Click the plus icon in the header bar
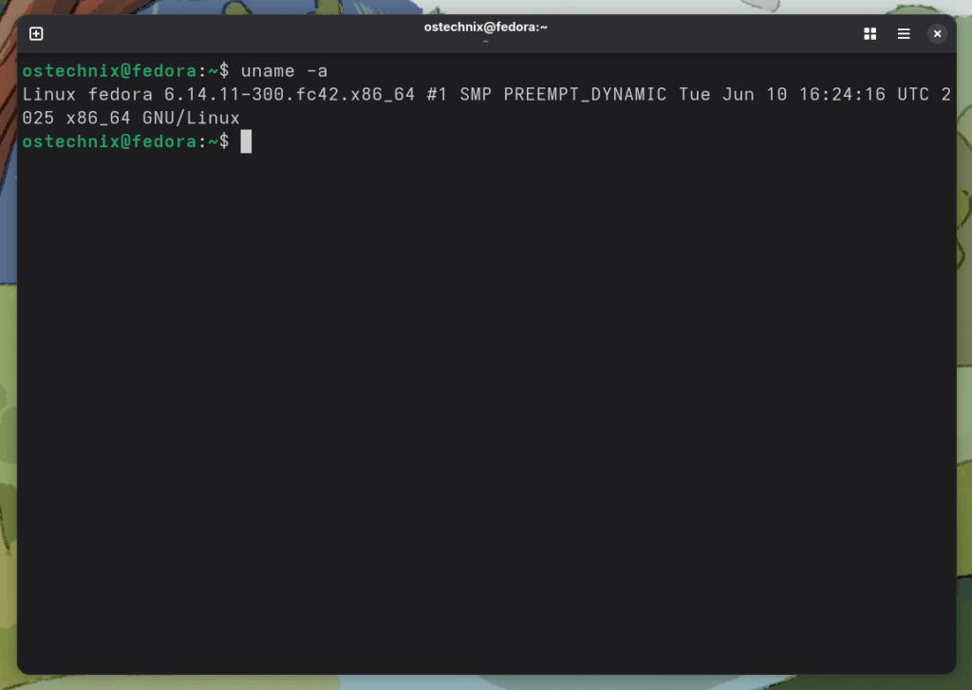 [35, 32]
